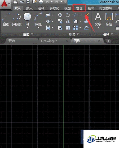Expand the 文字 text dropdown arrow
The width and height of the screenshot is (119, 148).
(98, 28)
